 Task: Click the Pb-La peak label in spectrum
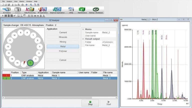[x=166, y=37]
